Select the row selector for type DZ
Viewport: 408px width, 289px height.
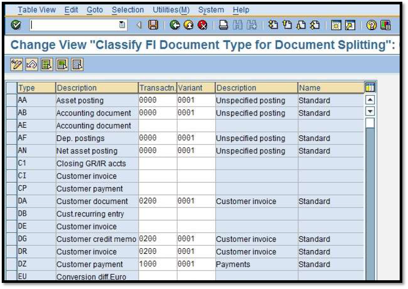coord(11,264)
